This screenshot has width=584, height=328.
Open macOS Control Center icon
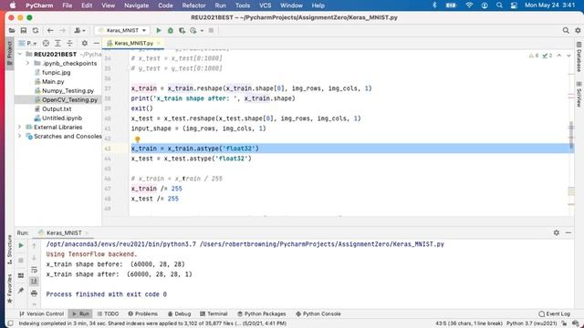point(514,5)
